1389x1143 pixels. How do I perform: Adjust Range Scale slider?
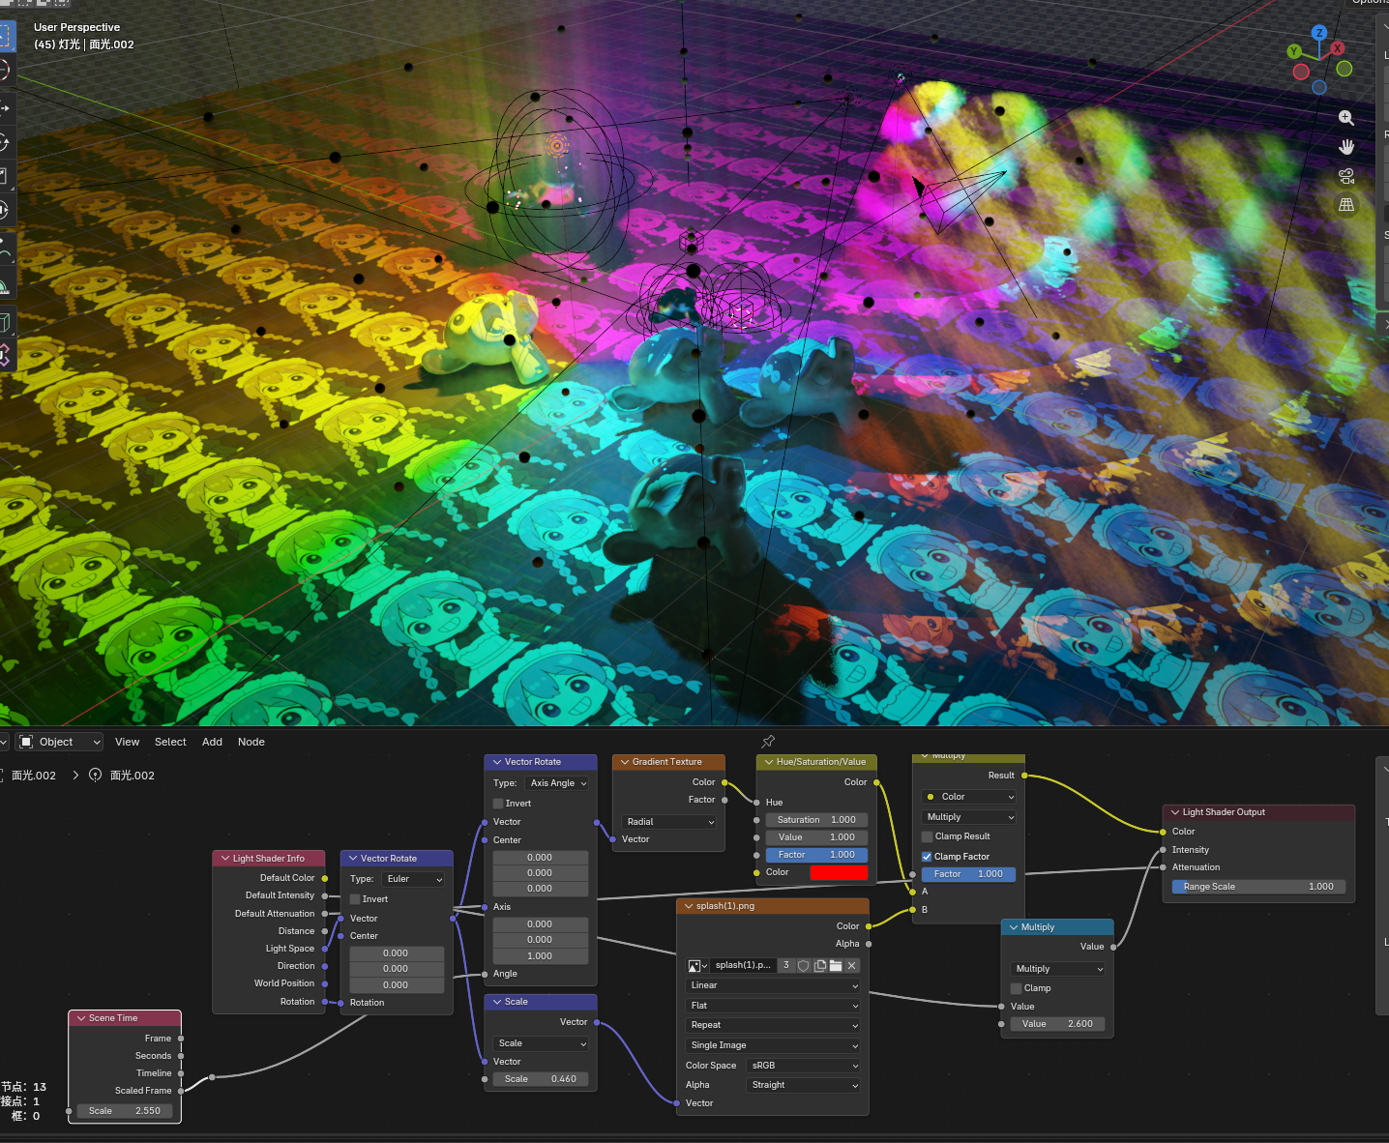1258,887
